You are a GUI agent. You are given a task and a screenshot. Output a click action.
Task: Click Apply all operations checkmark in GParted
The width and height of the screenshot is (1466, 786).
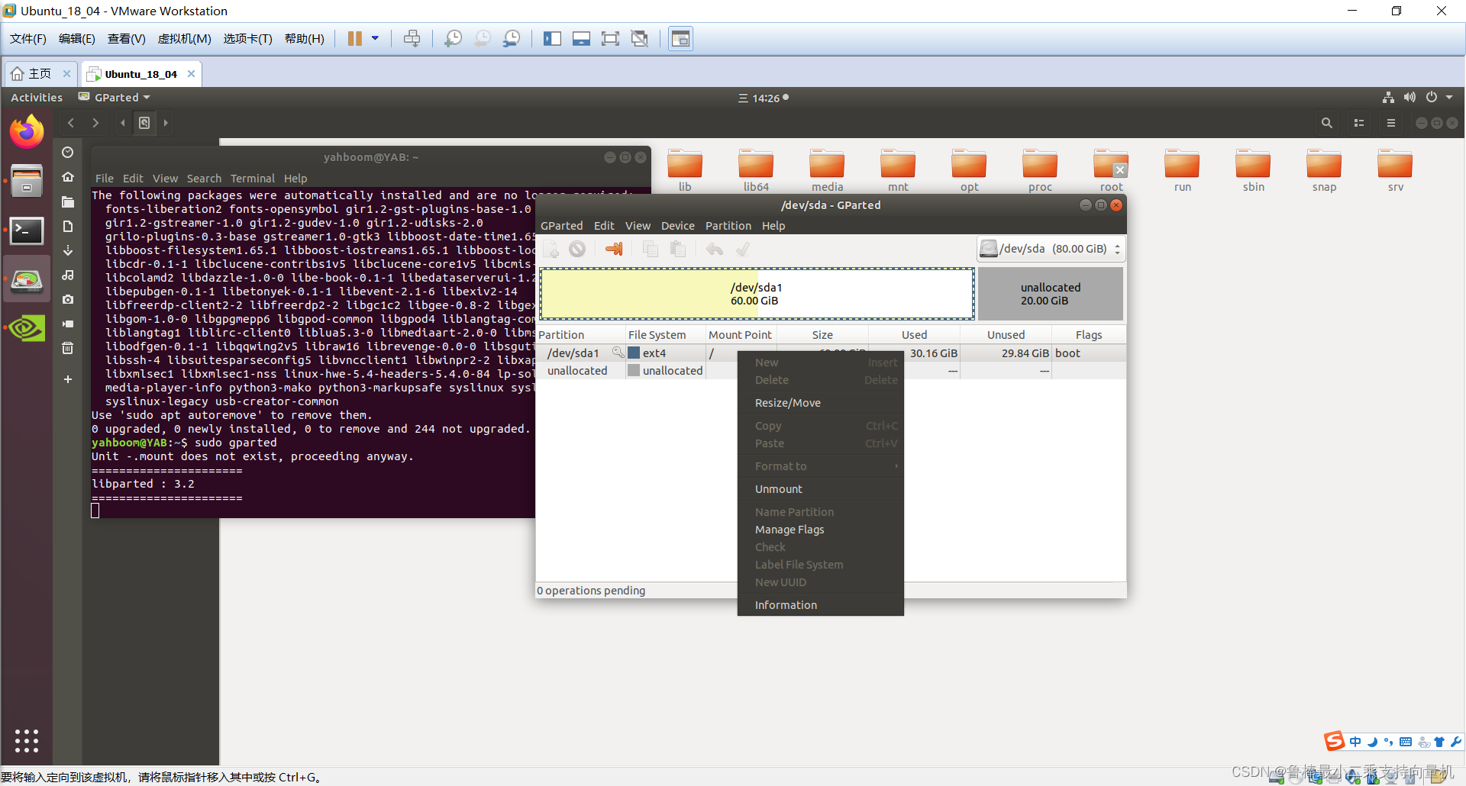pos(743,249)
